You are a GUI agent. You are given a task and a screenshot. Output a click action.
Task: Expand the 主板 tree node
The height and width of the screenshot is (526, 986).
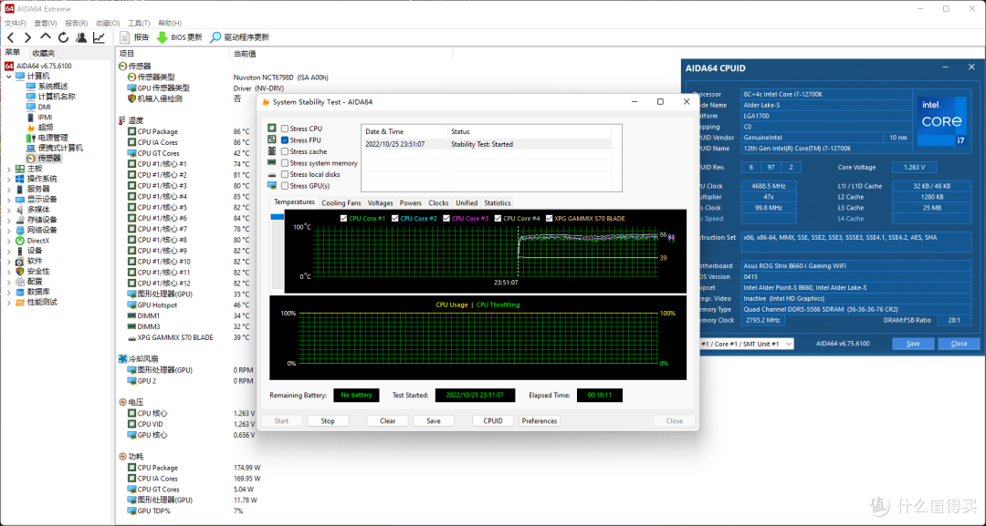click(9, 169)
